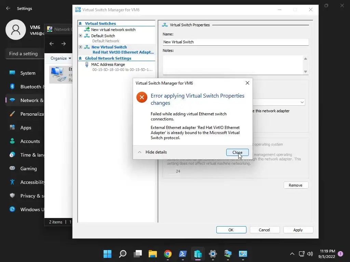Click the VM6 user avatar in Settings
The height and width of the screenshot is (262, 350).
click(16, 30)
